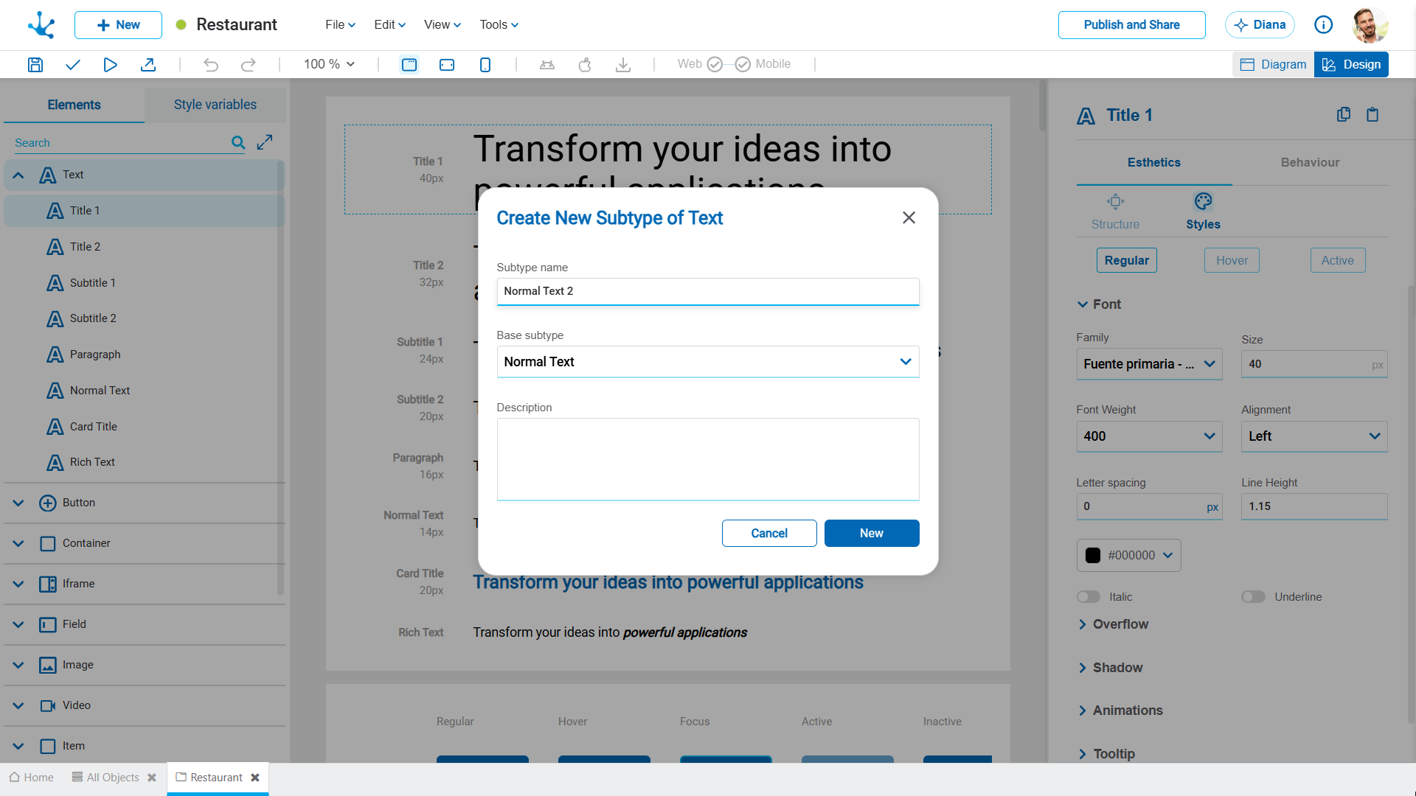
Task: Toggle the Web platform check
Action: pos(715,65)
